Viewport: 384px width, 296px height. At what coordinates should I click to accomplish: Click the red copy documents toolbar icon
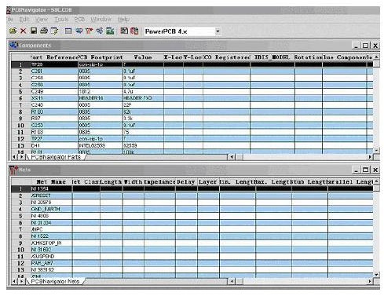coord(134,31)
